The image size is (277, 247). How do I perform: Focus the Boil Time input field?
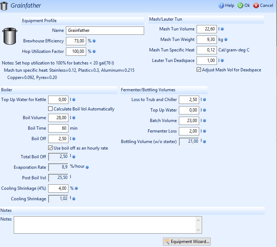(58, 128)
